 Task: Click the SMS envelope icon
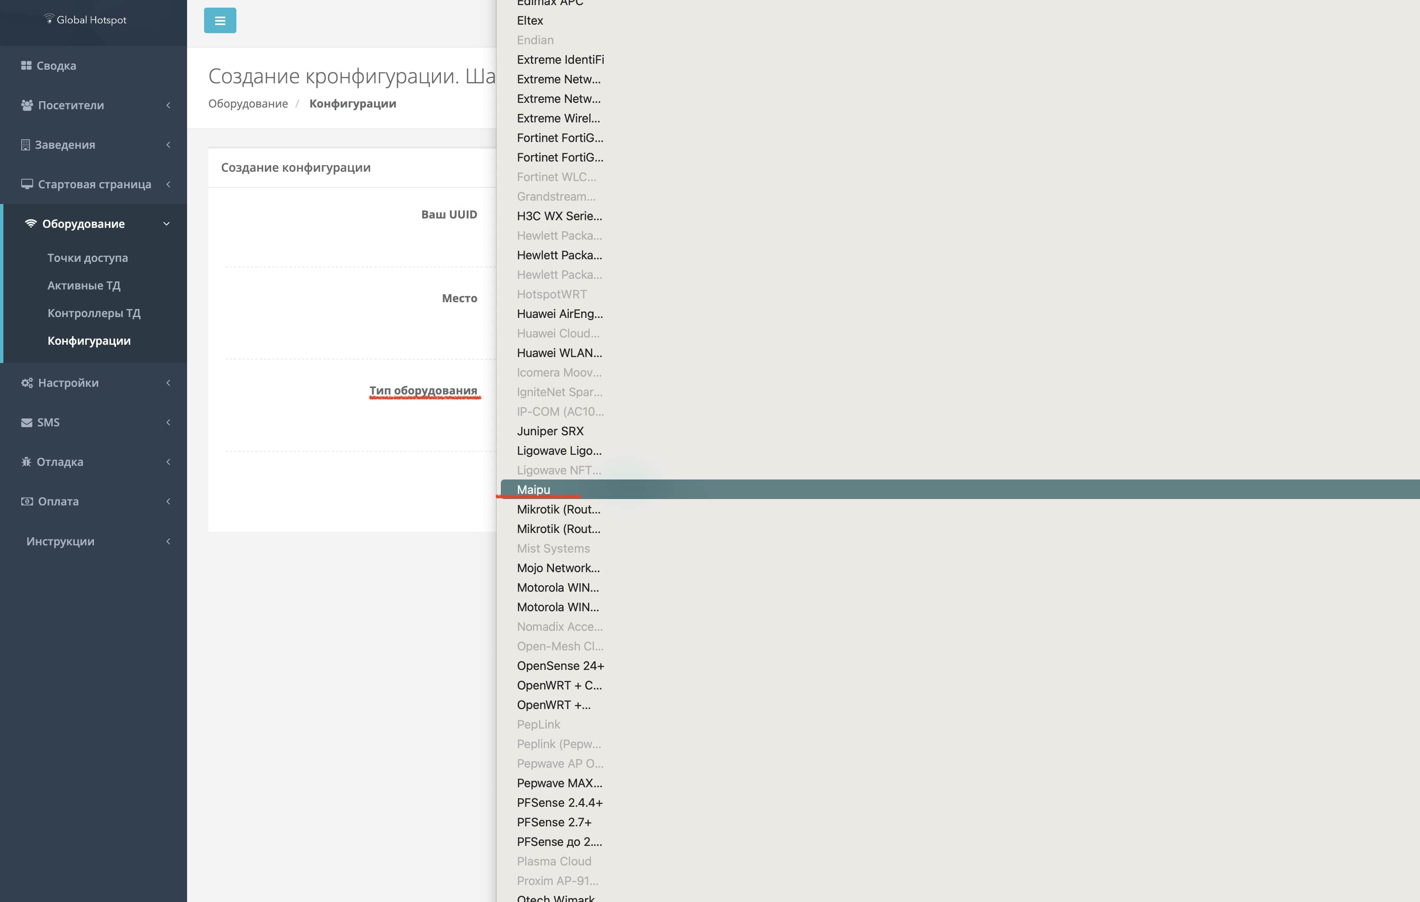click(26, 422)
